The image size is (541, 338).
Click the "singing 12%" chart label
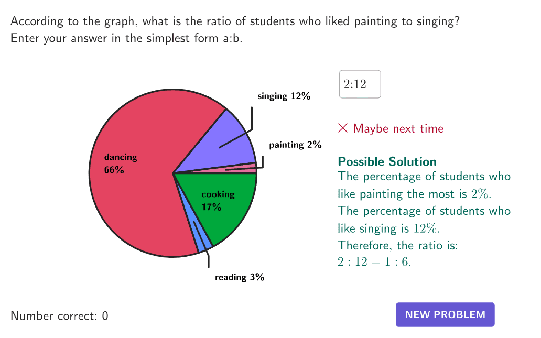[x=284, y=96]
